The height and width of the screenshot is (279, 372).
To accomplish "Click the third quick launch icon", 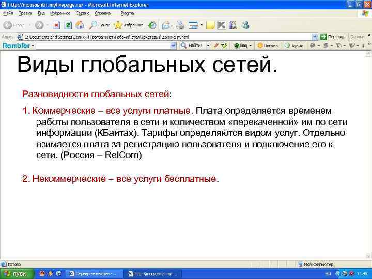I will (x=59, y=273).
